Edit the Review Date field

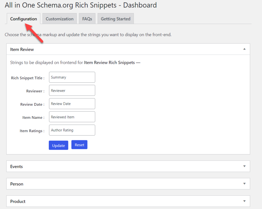(72, 104)
